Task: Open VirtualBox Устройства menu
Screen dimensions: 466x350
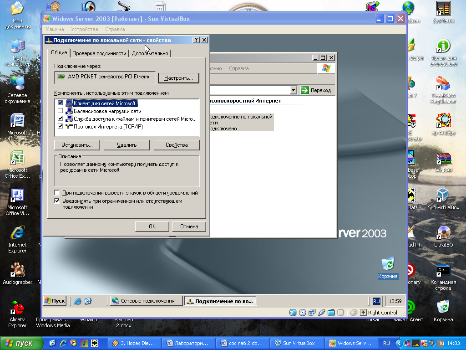Action: [x=84, y=29]
